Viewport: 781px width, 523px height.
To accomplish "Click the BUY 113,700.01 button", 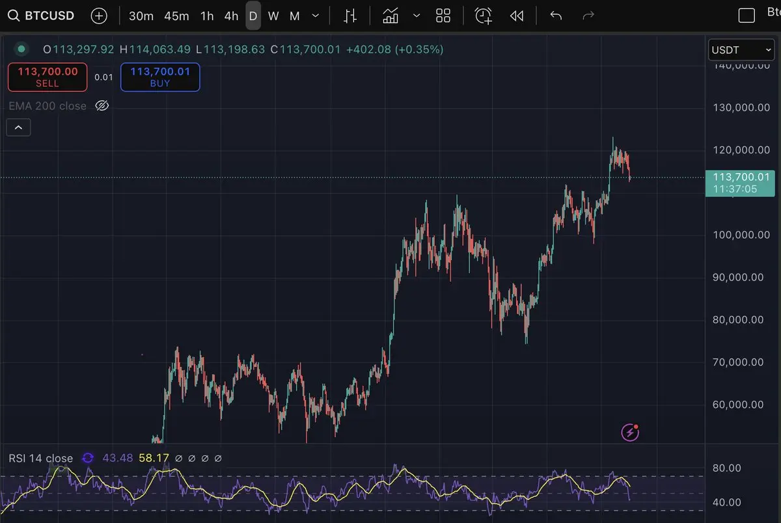I will pos(160,77).
